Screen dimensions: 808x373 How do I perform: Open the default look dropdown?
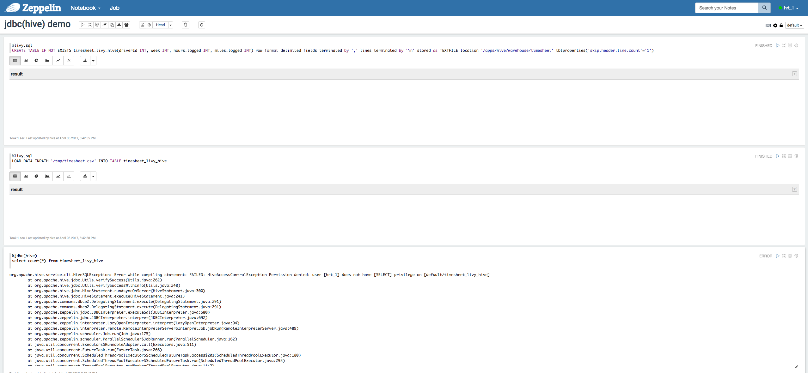click(x=794, y=25)
